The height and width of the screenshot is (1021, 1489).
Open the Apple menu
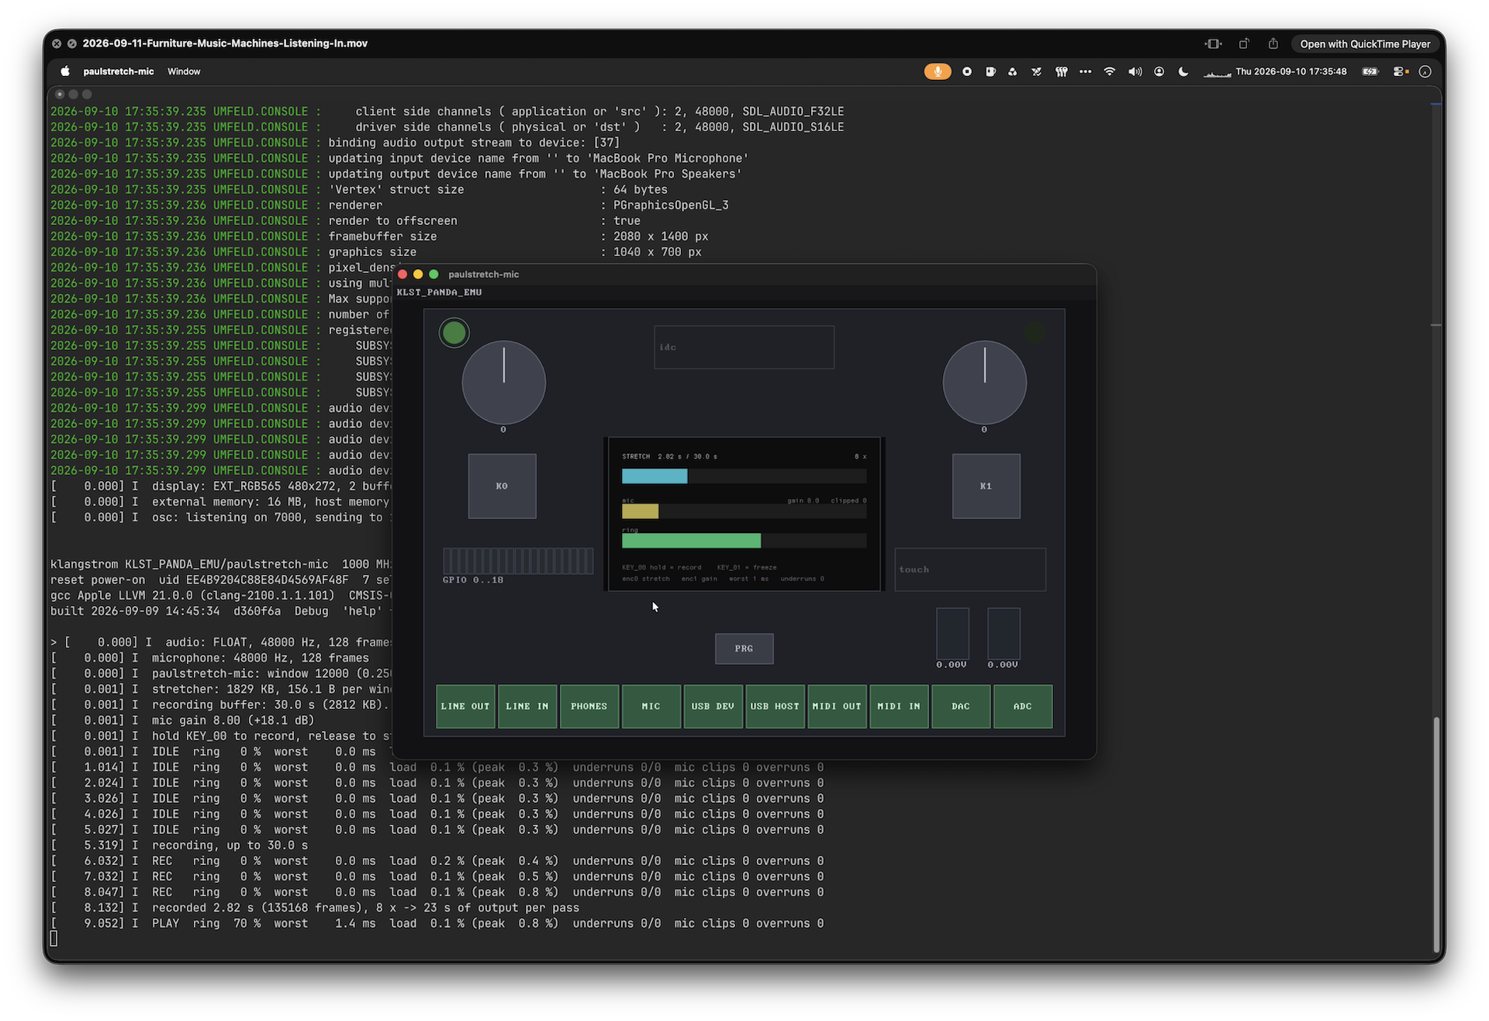click(x=65, y=71)
